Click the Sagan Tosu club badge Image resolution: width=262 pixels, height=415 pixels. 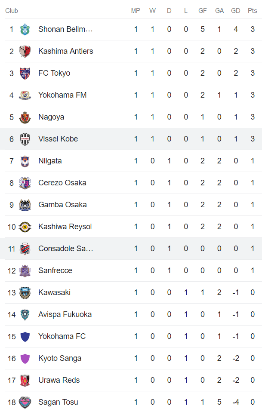[x=25, y=402]
